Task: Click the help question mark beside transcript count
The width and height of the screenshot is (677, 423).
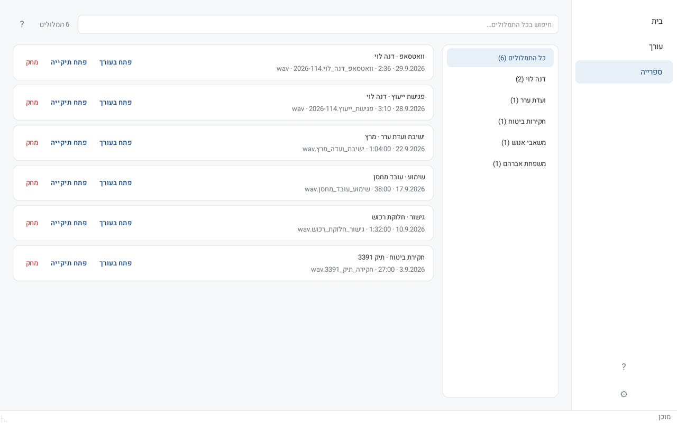Action: pyautogui.click(x=22, y=24)
